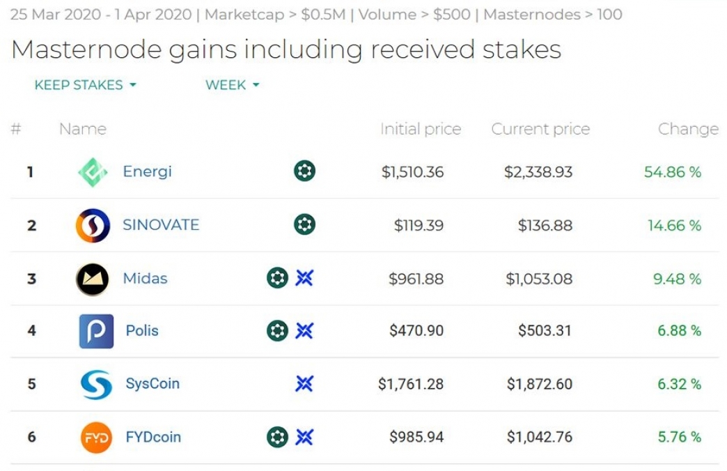727x471 pixels.
Task: Click the Midas coin logo
Action: coord(93,279)
